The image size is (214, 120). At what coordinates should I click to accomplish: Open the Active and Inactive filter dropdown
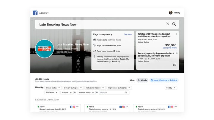95,88
